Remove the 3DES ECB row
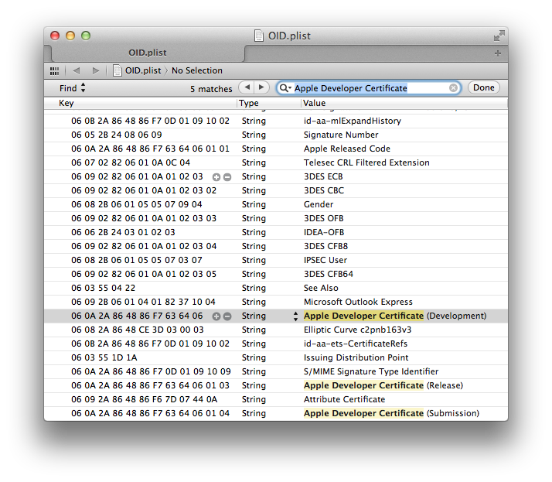The image size is (552, 482). pyautogui.click(x=227, y=176)
